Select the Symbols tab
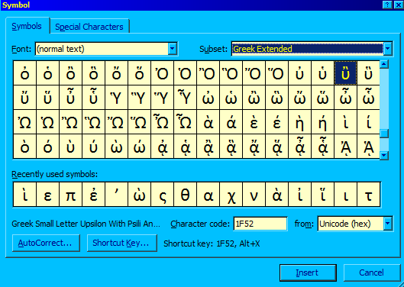404x287 pixels. [x=27, y=26]
